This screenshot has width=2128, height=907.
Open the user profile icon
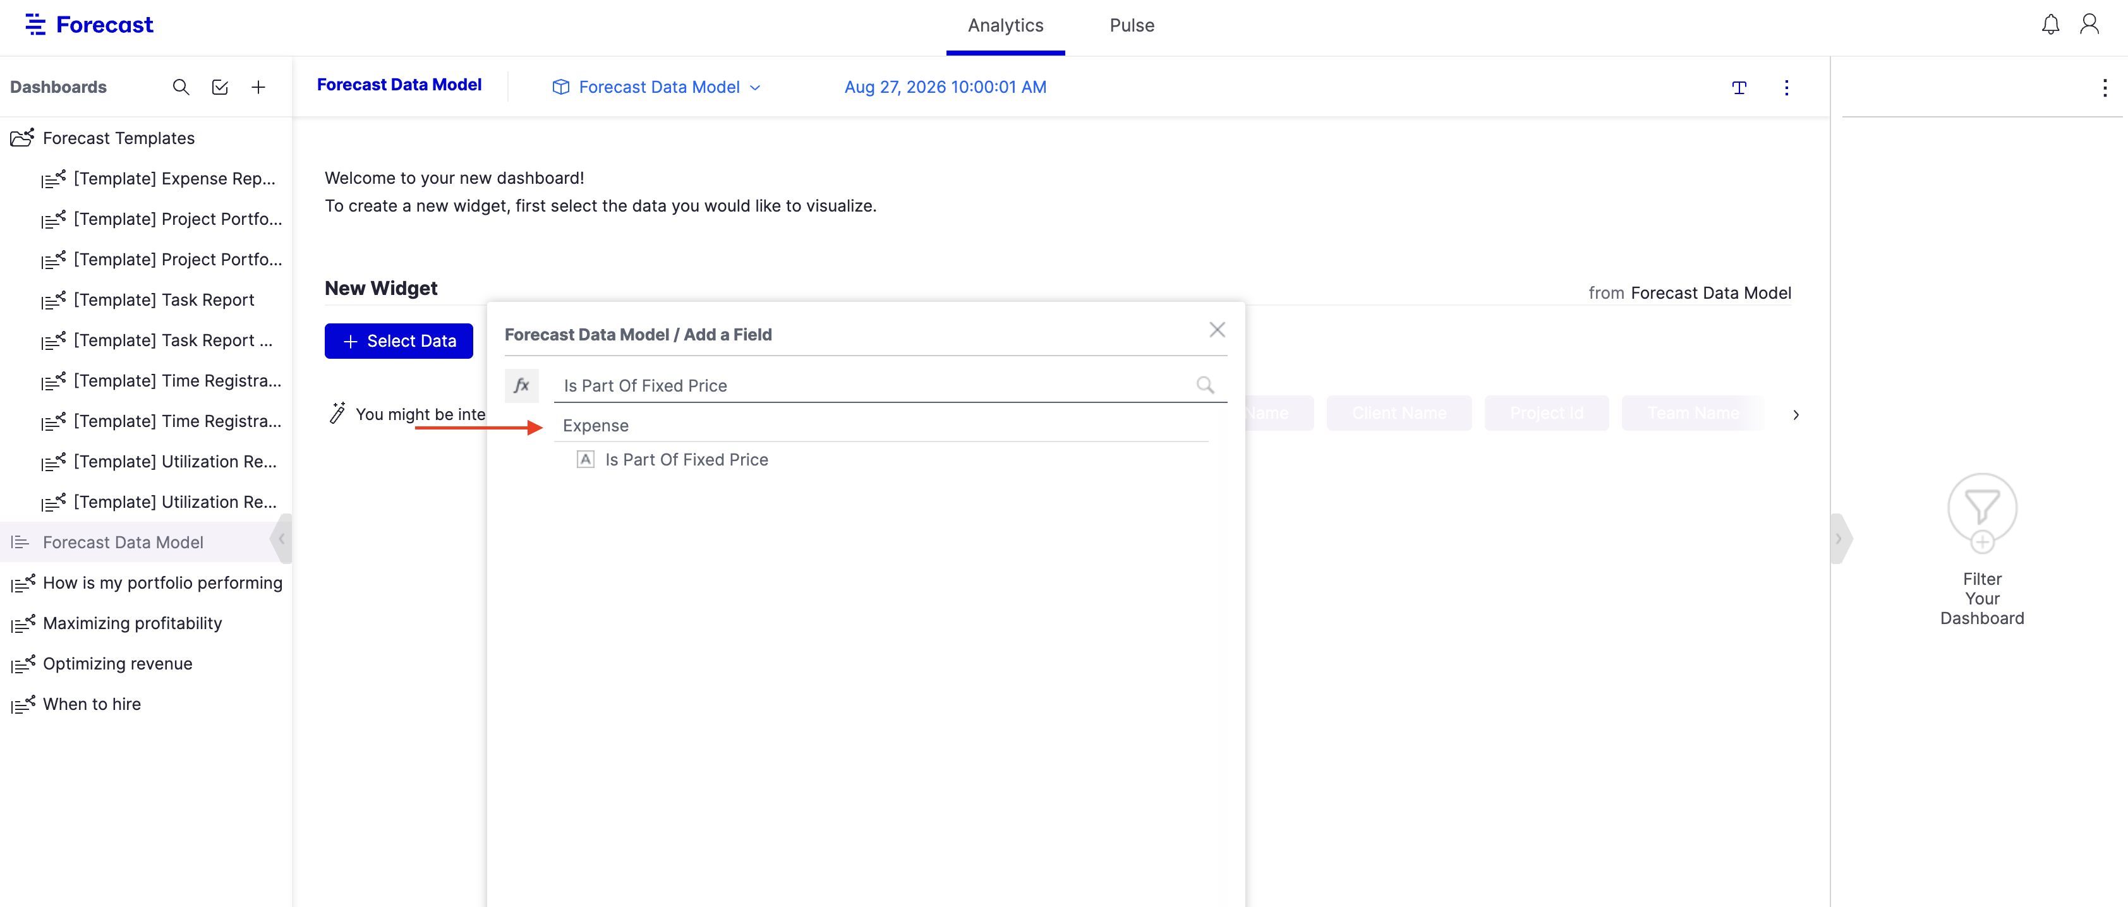coord(2089,25)
